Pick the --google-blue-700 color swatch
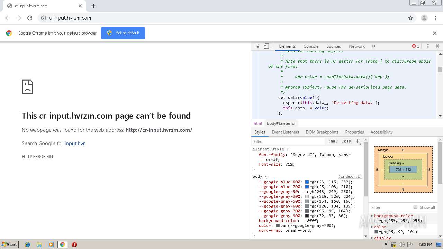The height and width of the screenshot is (249, 443). 307,187
